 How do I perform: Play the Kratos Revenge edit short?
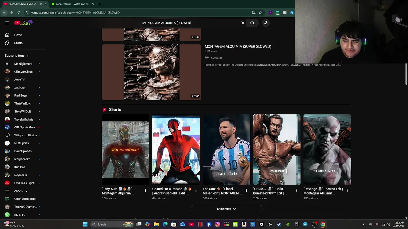[x=327, y=150]
